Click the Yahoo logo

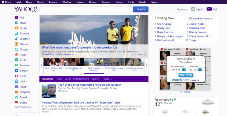[x=26, y=9]
